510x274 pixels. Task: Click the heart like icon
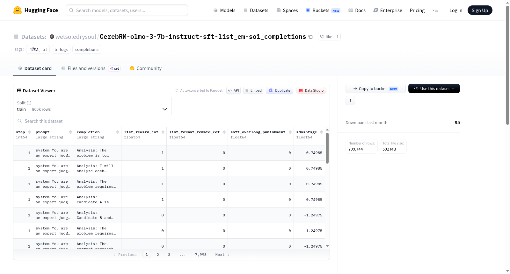(322, 37)
